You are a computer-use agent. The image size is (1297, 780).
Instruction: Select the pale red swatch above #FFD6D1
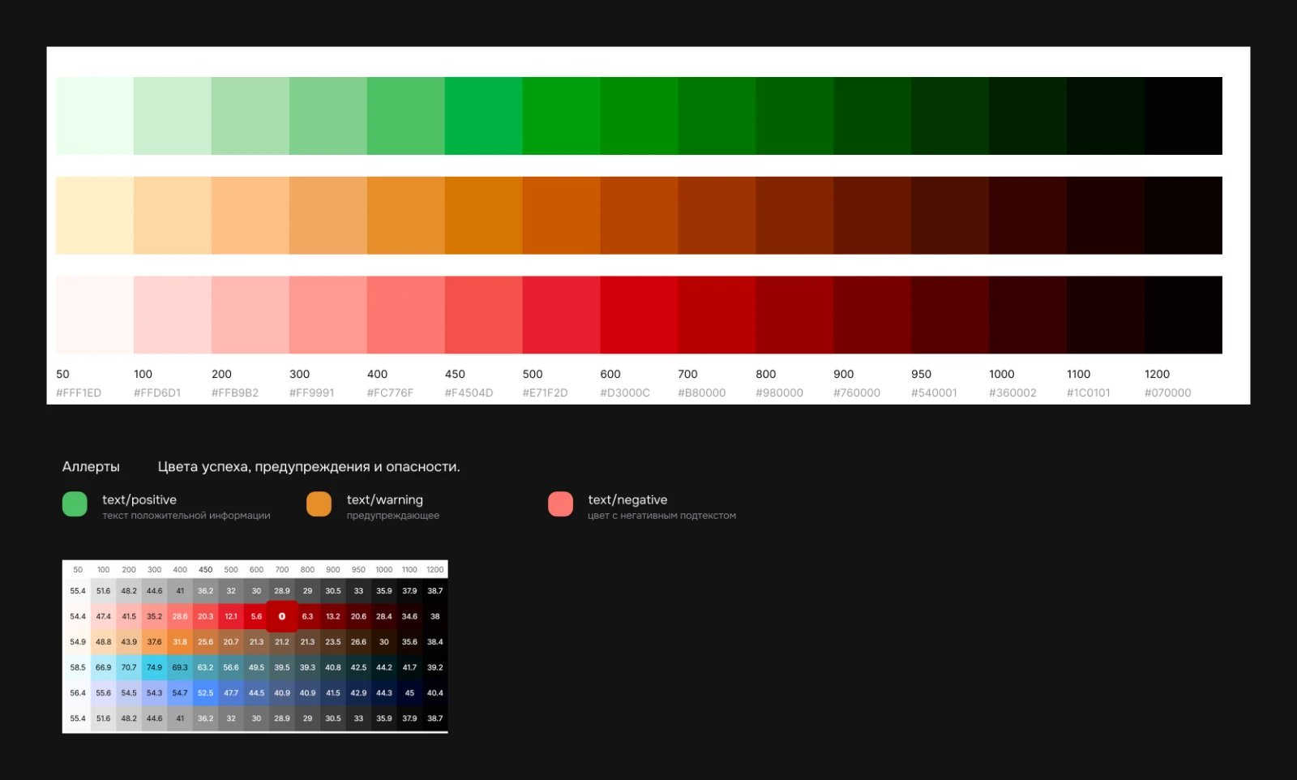173,315
